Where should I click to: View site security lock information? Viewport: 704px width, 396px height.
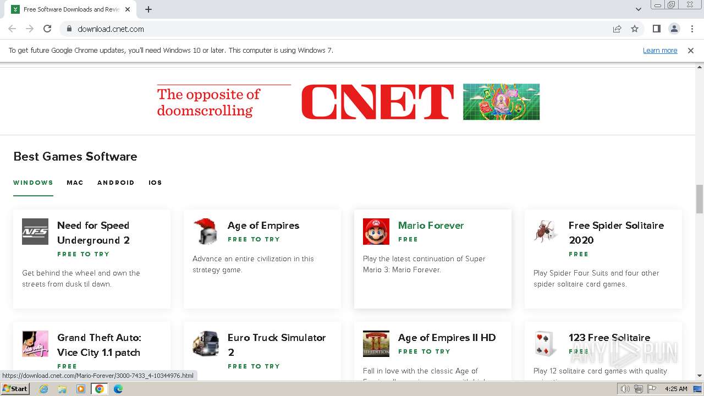pyautogui.click(x=69, y=29)
